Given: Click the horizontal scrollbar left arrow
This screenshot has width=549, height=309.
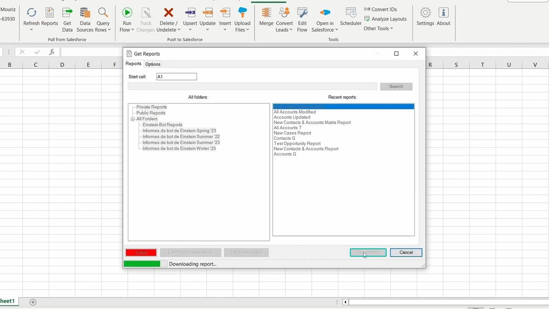Looking at the screenshot, I should 346,302.
